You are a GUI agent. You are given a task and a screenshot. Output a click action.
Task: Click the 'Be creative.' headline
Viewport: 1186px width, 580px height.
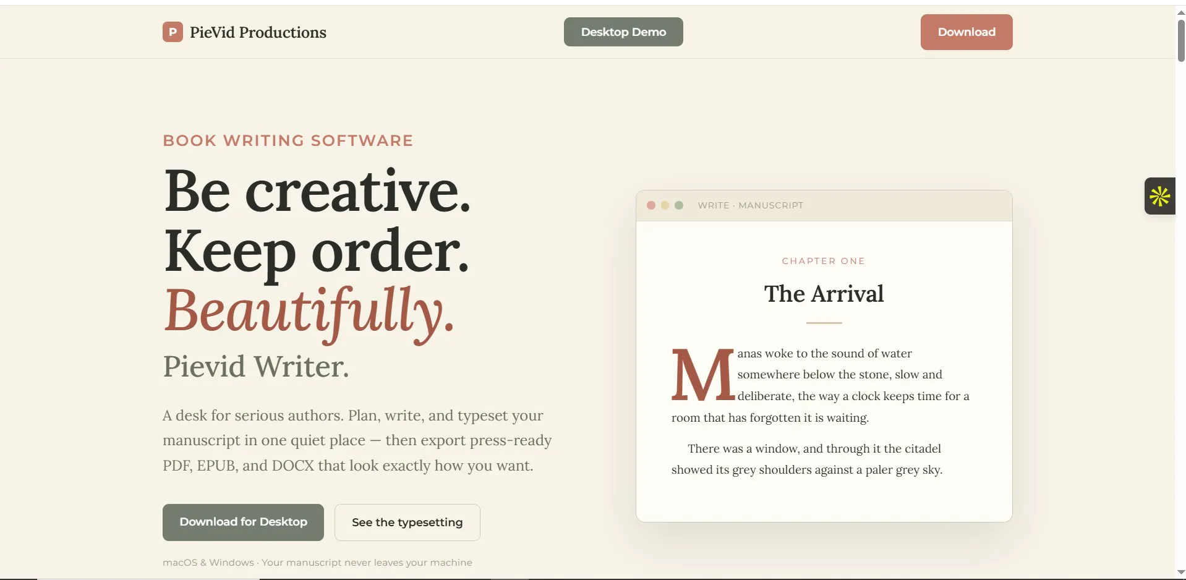[317, 190]
